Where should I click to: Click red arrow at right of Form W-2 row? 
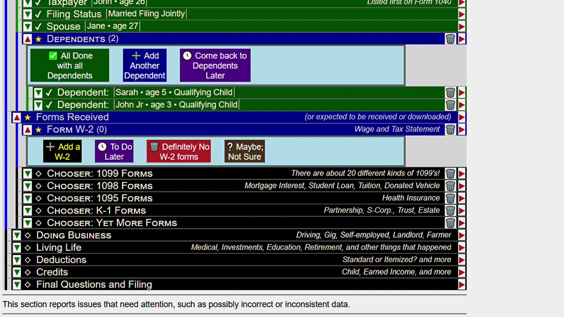(x=461, y=129)
